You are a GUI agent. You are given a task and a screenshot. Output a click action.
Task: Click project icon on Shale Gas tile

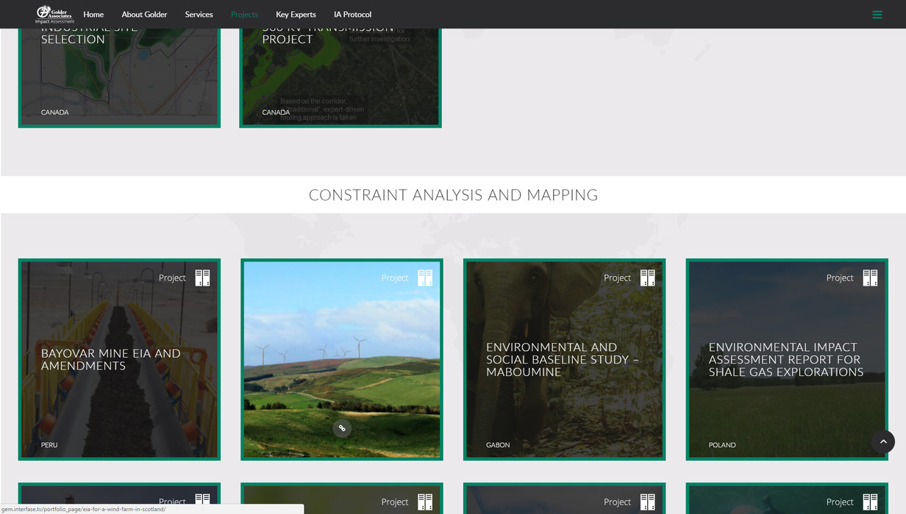(870, 278)
